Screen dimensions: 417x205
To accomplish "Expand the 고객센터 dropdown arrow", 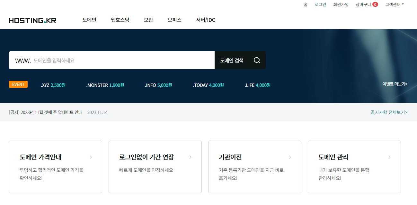I will pyautogui.click(x=403, y=4).
